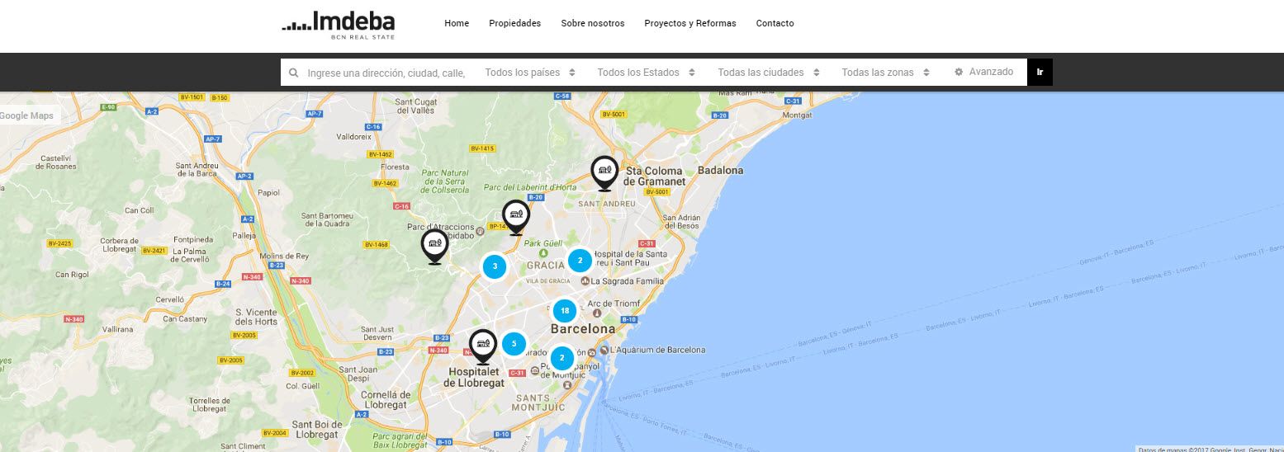1284x452 pixels.
Task: Open the Avanzado advanced search options
Action: 983,72
